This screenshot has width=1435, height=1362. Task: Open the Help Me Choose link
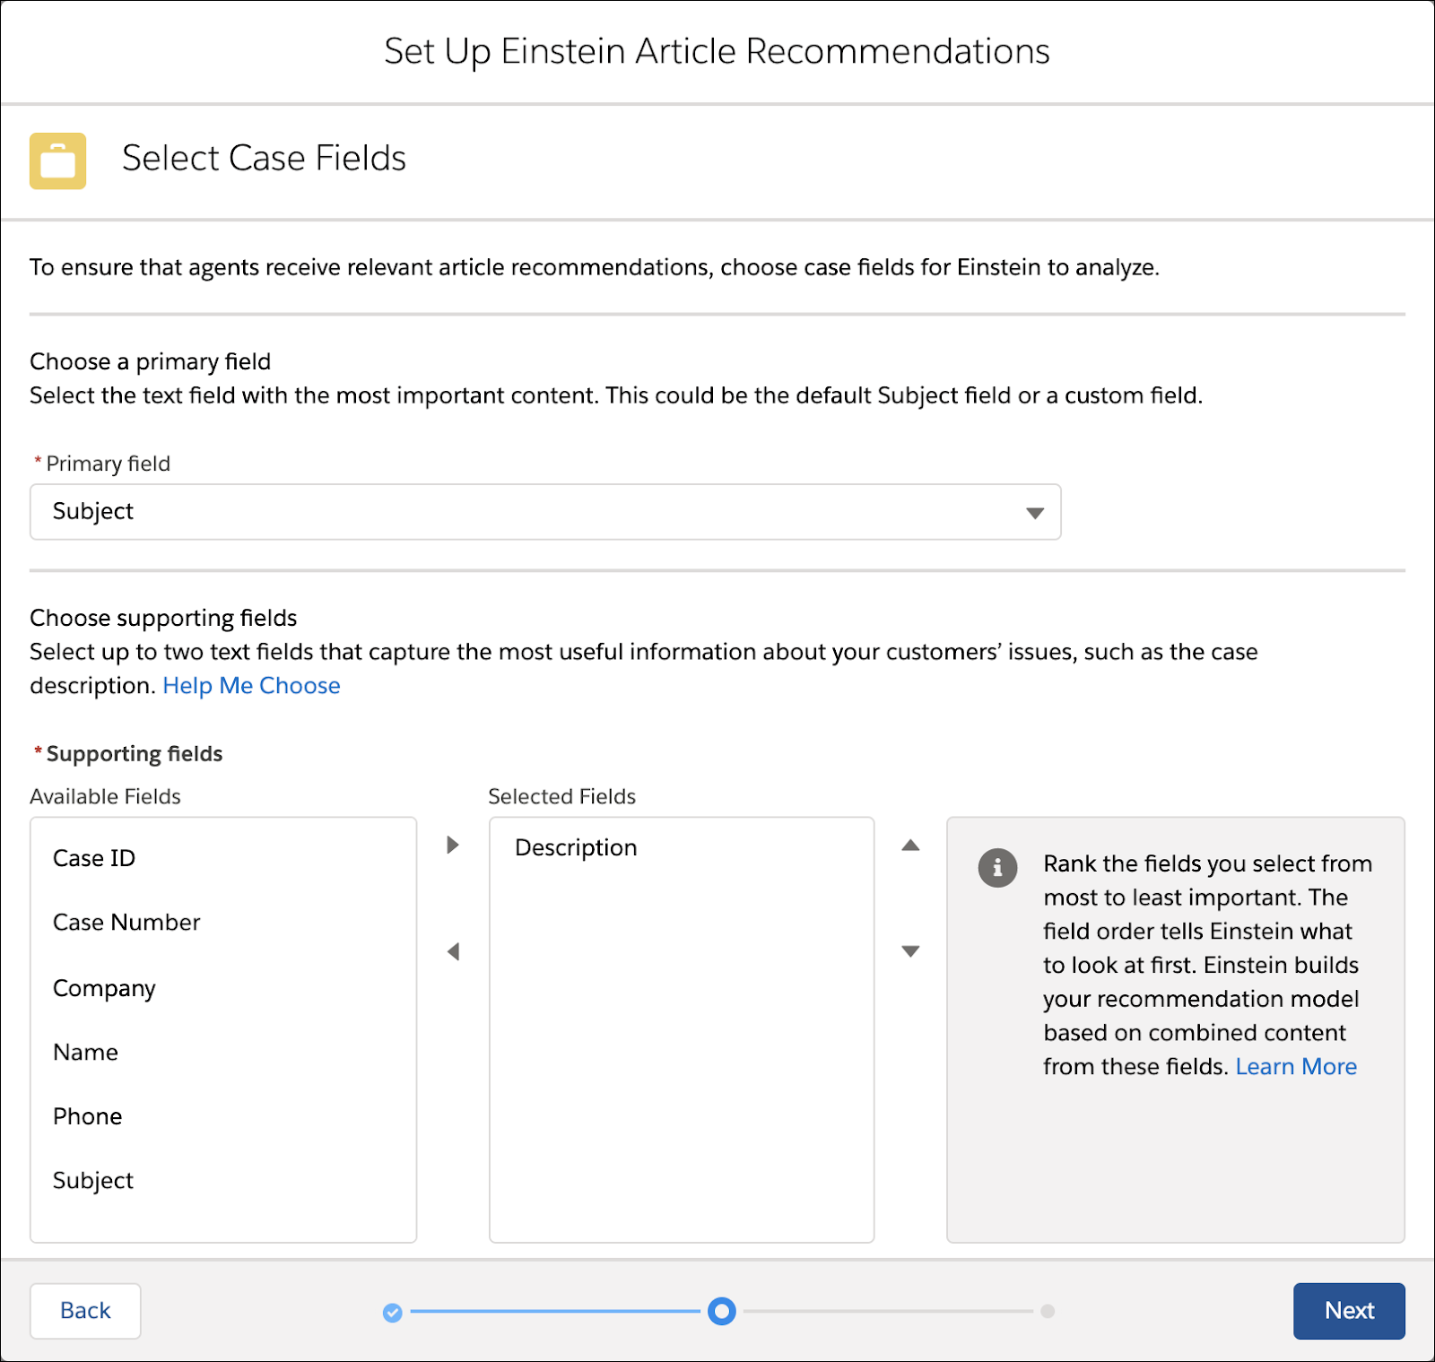pos(251,686)
